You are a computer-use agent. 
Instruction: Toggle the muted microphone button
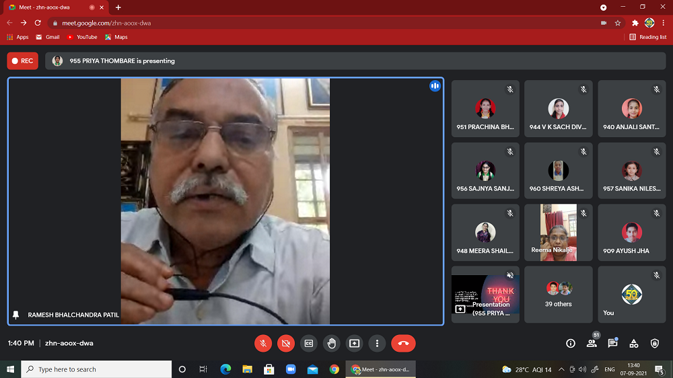click(x=263, y=343)
